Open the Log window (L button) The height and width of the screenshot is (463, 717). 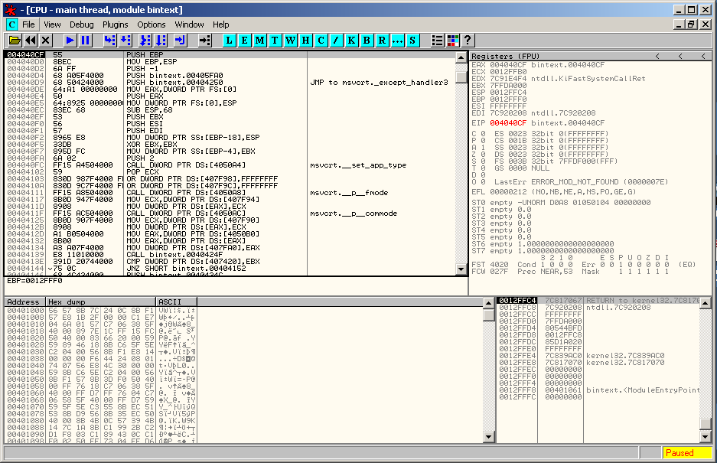[x=230, y=40]
